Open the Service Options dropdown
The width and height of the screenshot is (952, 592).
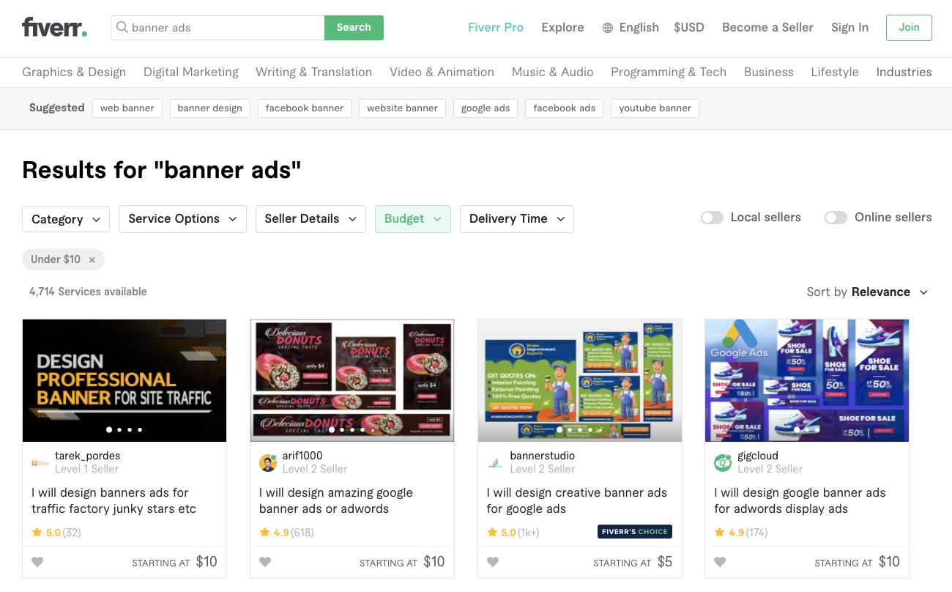pyautogui.click(x=182, y=219)
